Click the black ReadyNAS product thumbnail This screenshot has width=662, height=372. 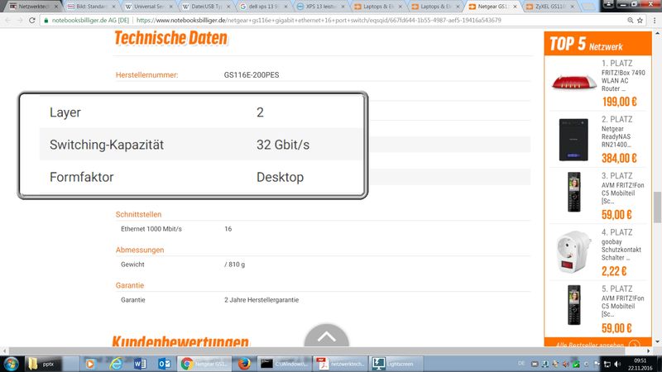tap(573, 140)
